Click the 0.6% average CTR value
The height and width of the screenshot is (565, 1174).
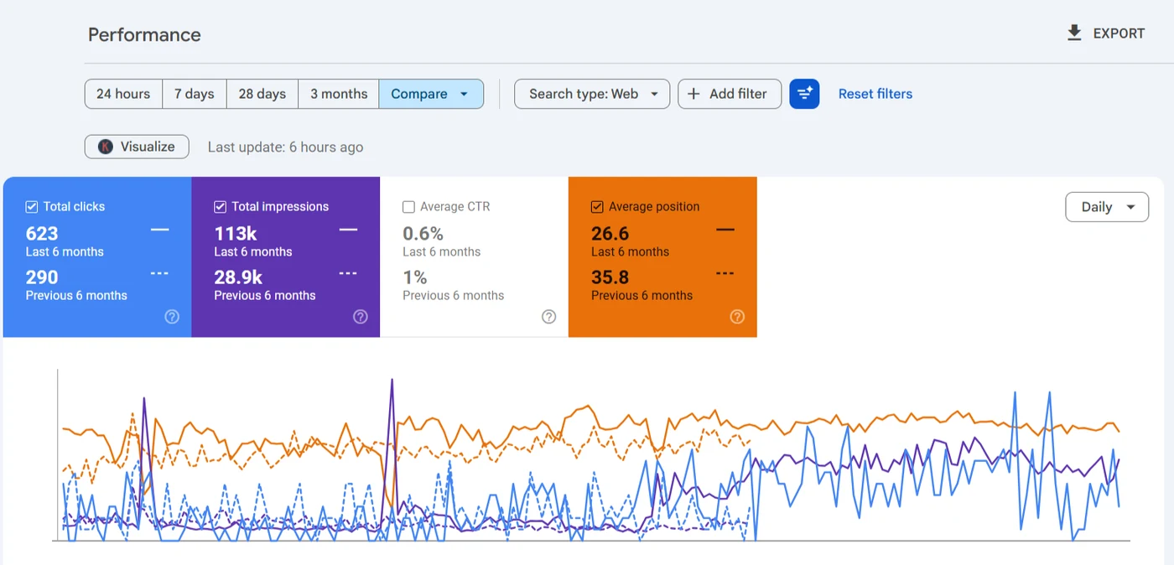click(423, 234)
